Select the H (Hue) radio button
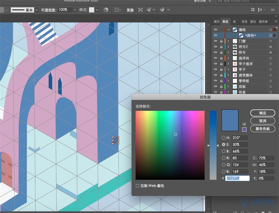The image size is (279, 213). pyautogui.click(x=223, y=138)
